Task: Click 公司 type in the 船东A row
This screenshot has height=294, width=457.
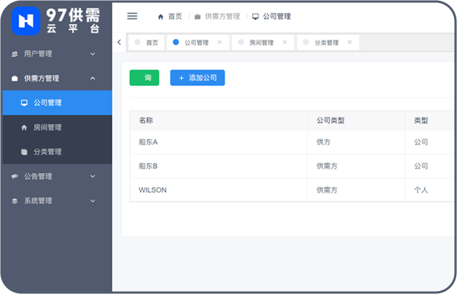Action: 421,142
